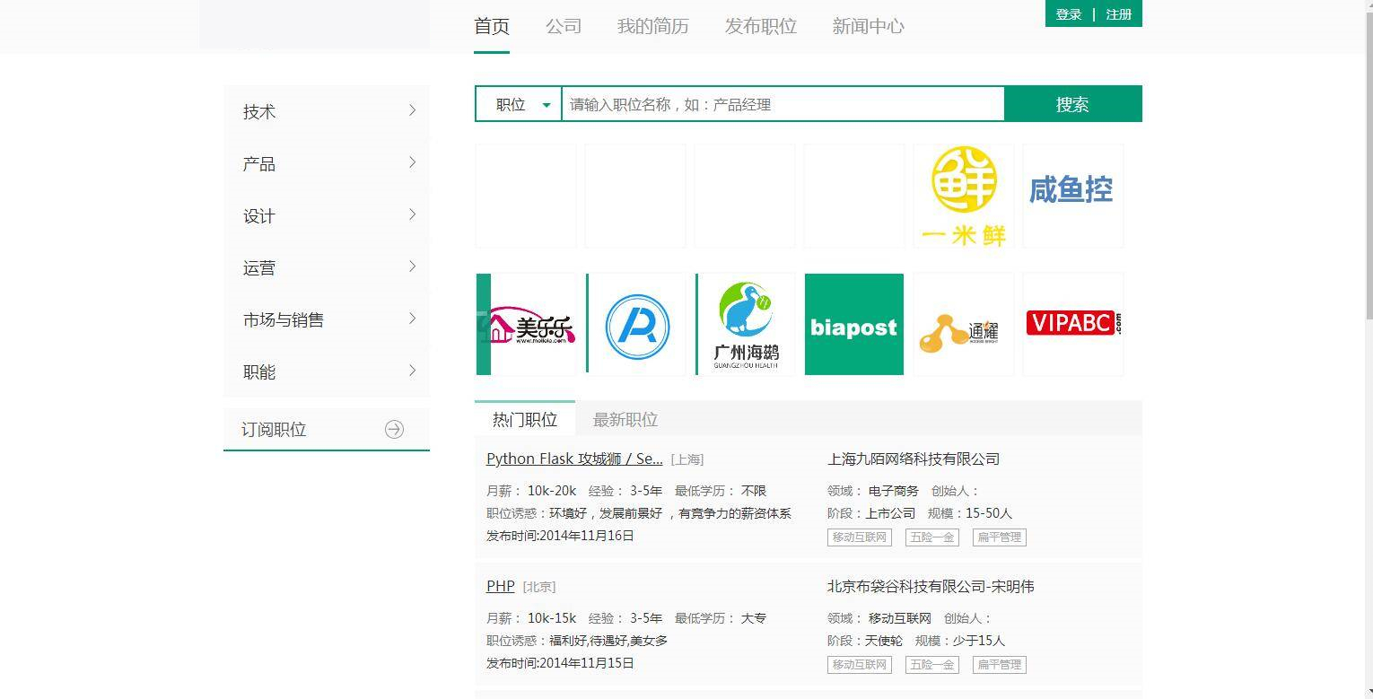Click the blue circular R company logo

click(636, 324)
